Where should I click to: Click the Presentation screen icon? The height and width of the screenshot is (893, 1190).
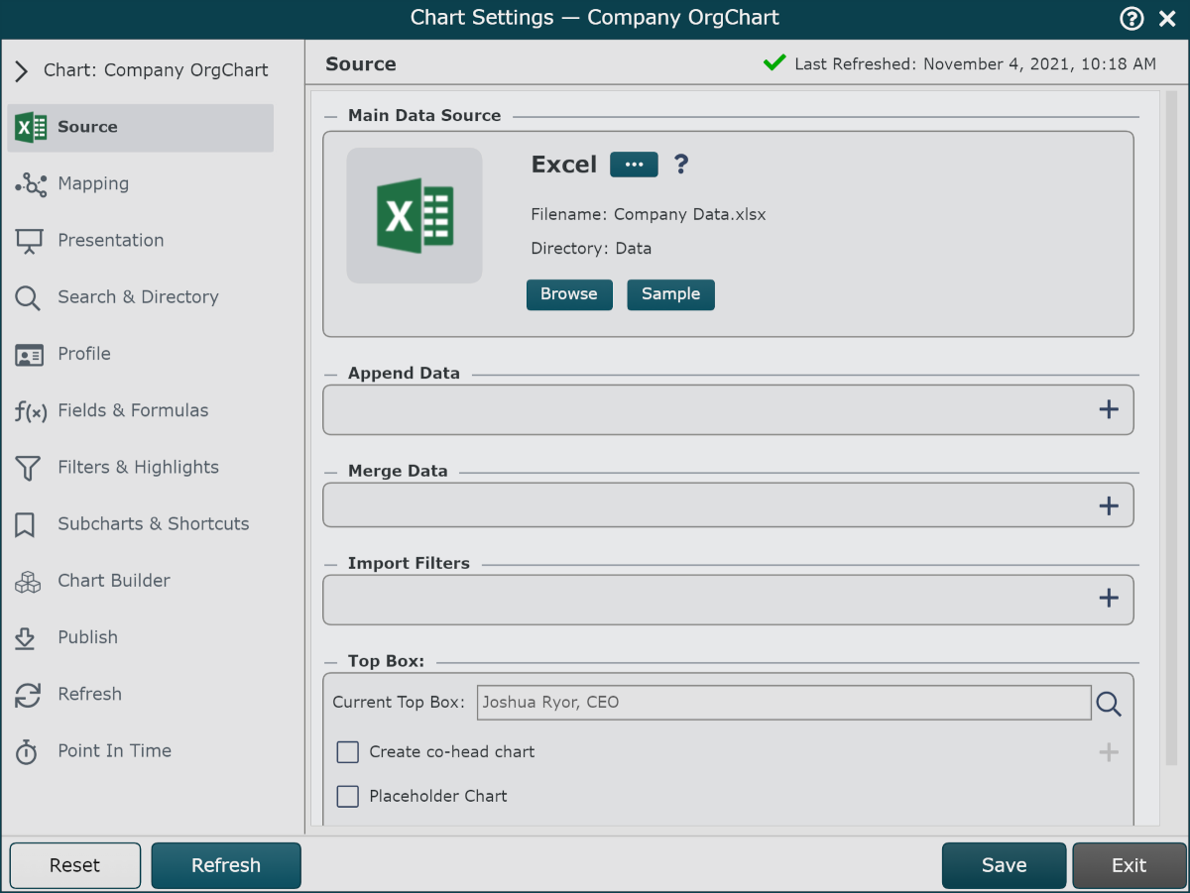point(29,241)
